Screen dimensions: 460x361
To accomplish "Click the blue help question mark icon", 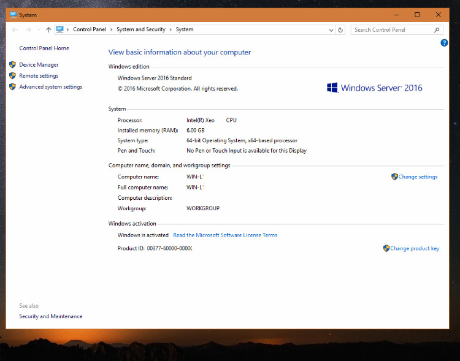I will [444, 43].
